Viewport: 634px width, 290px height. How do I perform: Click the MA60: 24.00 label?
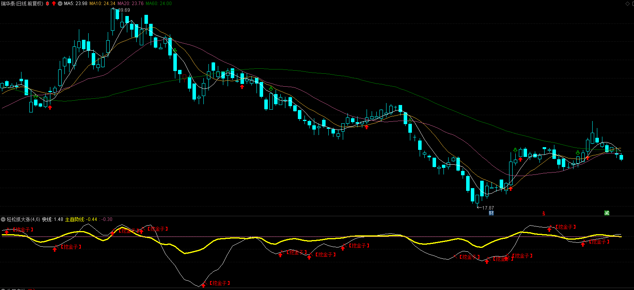click(158, 4)
